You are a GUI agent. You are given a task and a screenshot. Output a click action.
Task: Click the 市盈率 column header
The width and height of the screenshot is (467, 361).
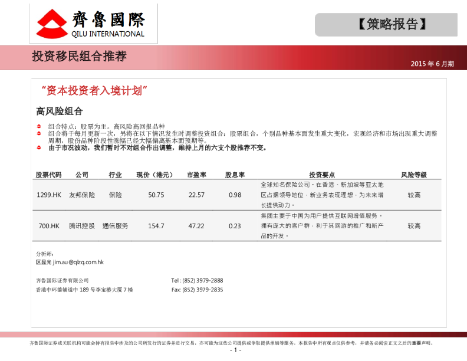pos(196,175)
